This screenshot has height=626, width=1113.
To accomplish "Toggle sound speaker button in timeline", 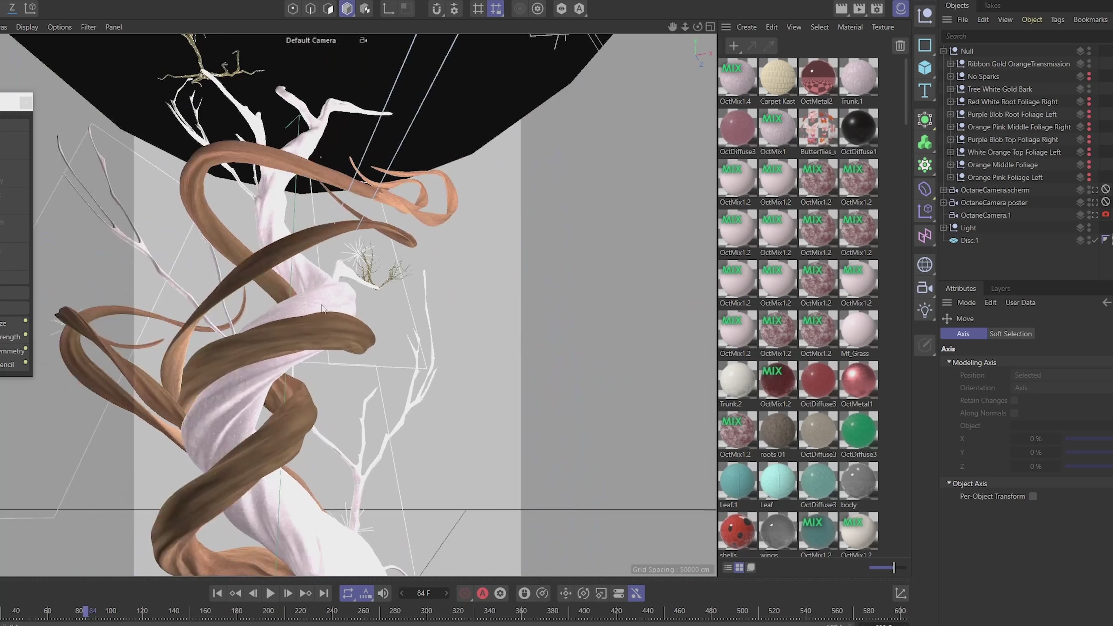I will (x=383, y=594).
